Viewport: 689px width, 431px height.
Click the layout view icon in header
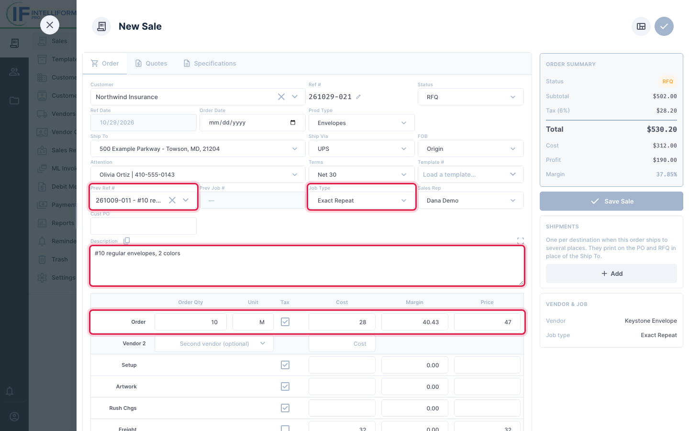[x=641, y=26]
